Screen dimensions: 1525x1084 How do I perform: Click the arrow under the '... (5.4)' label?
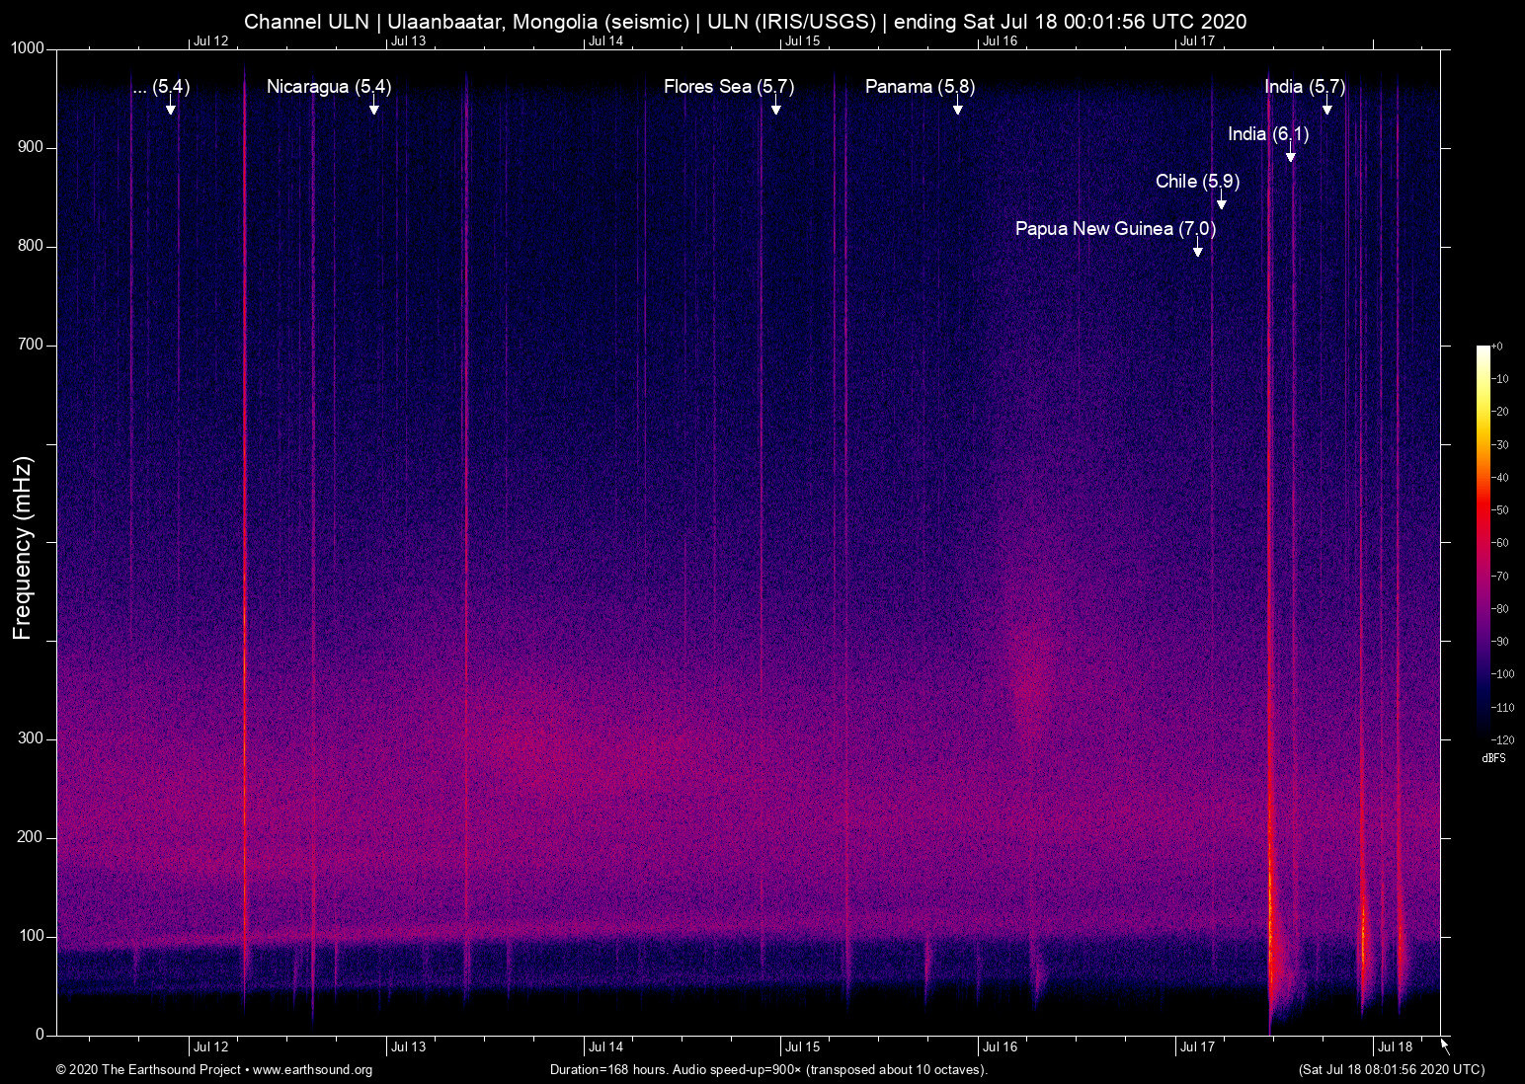point(171,107)
